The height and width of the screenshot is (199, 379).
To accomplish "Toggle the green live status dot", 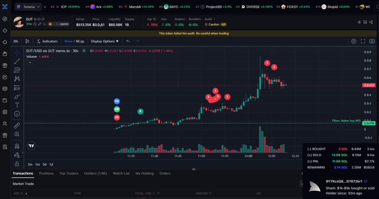I will (84, 50).
